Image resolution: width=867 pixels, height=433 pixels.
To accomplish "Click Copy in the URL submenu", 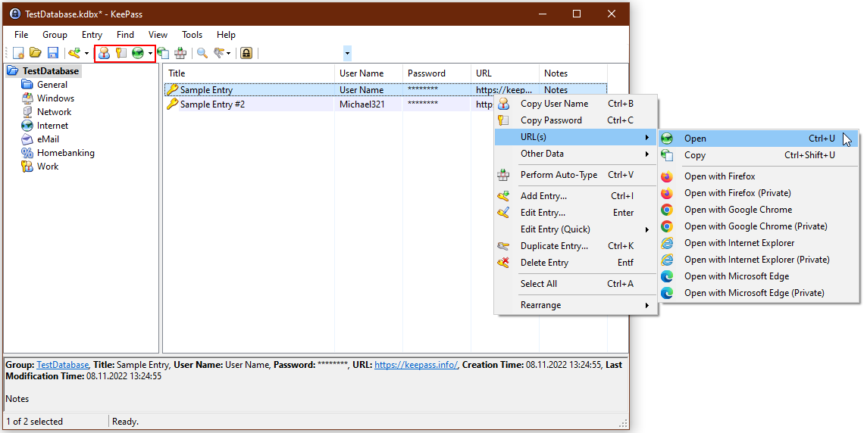I will 758,155.
